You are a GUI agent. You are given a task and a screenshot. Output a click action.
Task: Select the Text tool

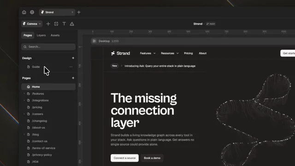point(64,24)
